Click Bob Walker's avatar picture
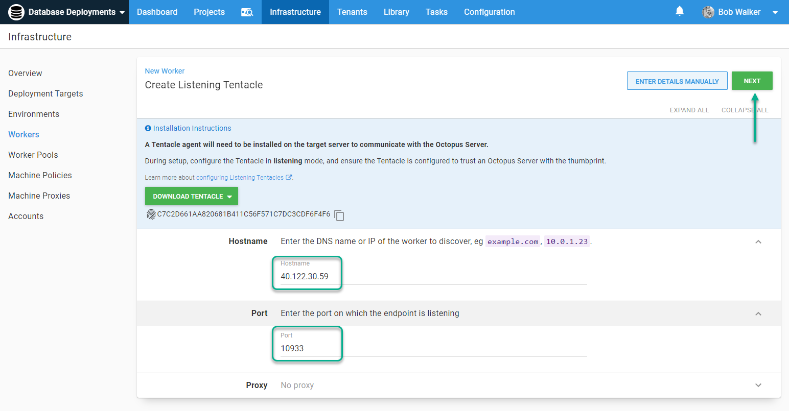Viewport: 789px width, 411px height. 708,12
